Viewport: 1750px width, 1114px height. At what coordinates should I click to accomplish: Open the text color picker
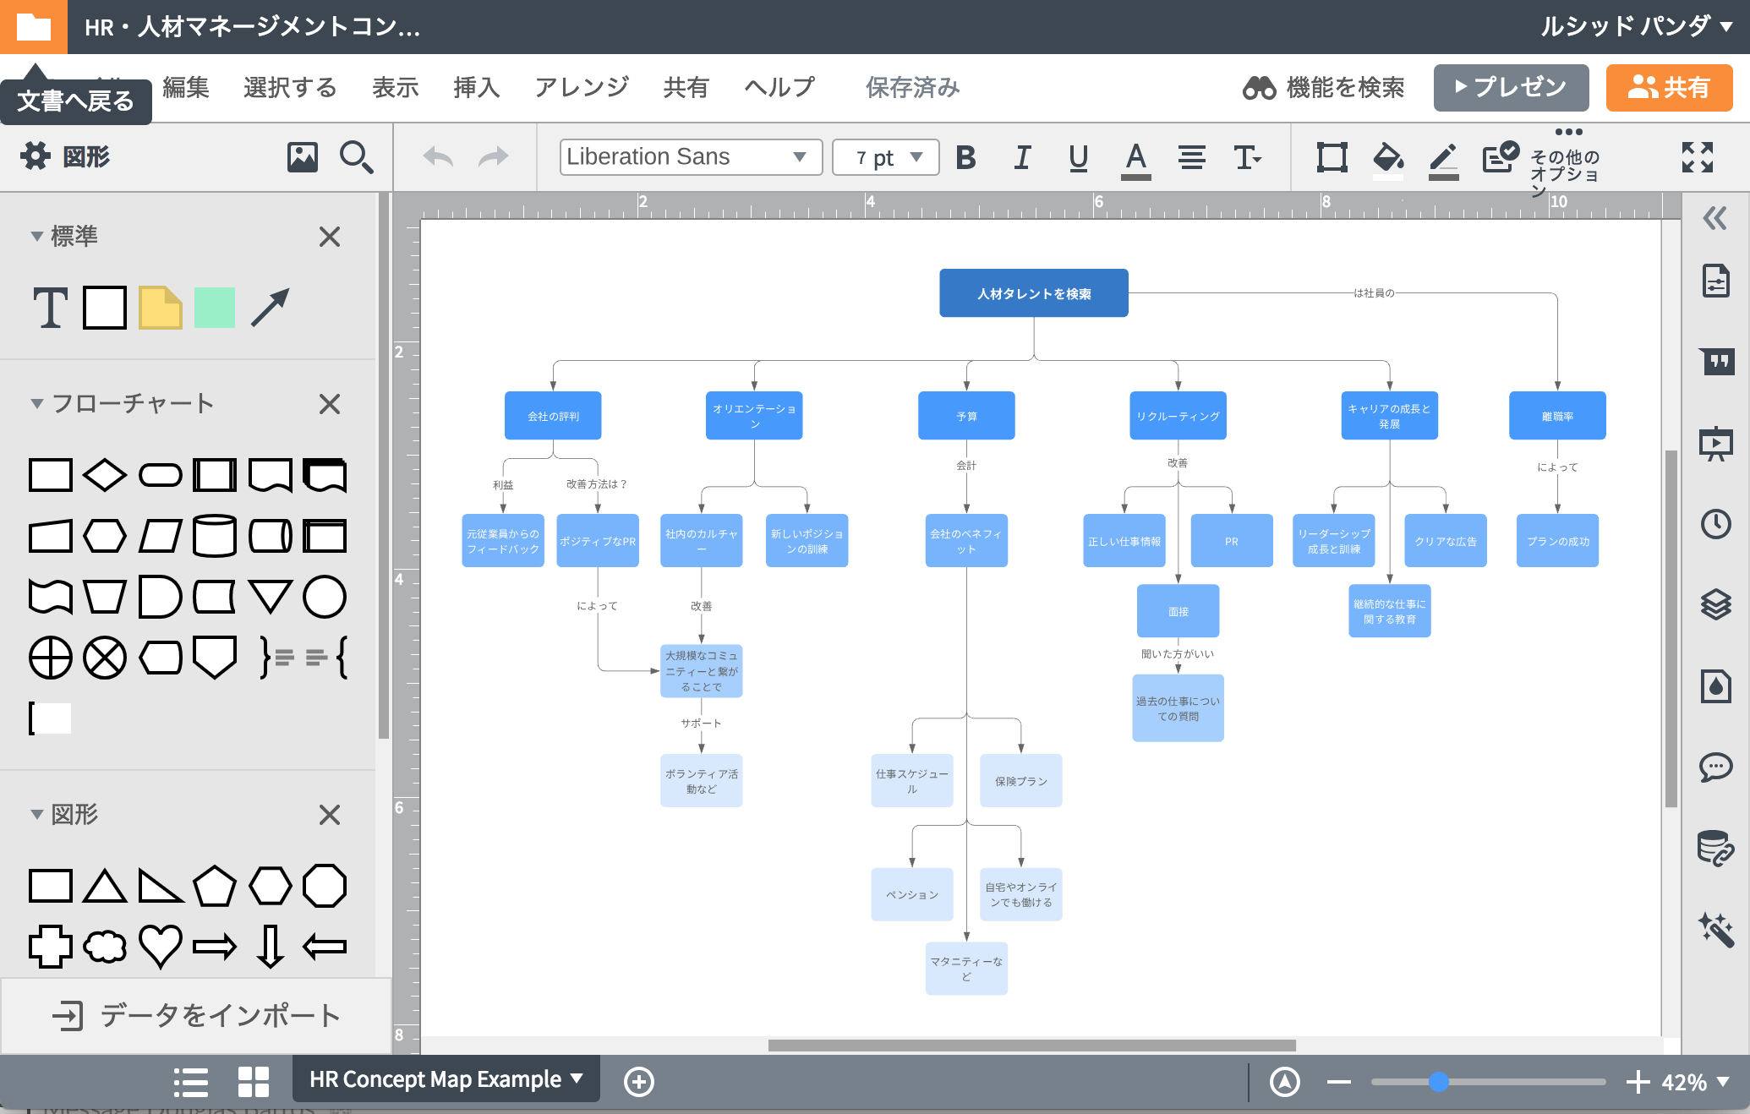click(x=1135, y=160)
